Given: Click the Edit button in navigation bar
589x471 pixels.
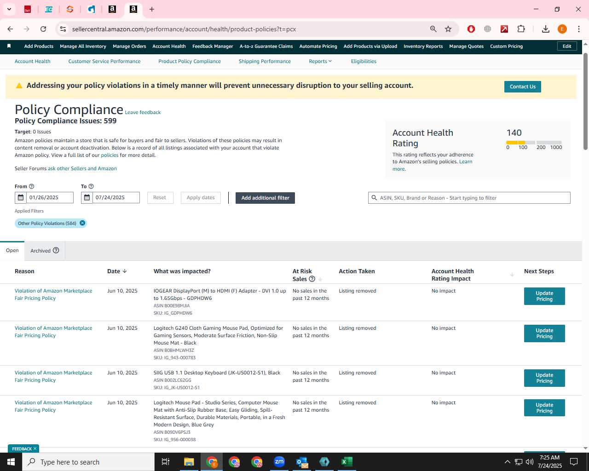Looking at the screenshot, I should click(x=567, y=46).
